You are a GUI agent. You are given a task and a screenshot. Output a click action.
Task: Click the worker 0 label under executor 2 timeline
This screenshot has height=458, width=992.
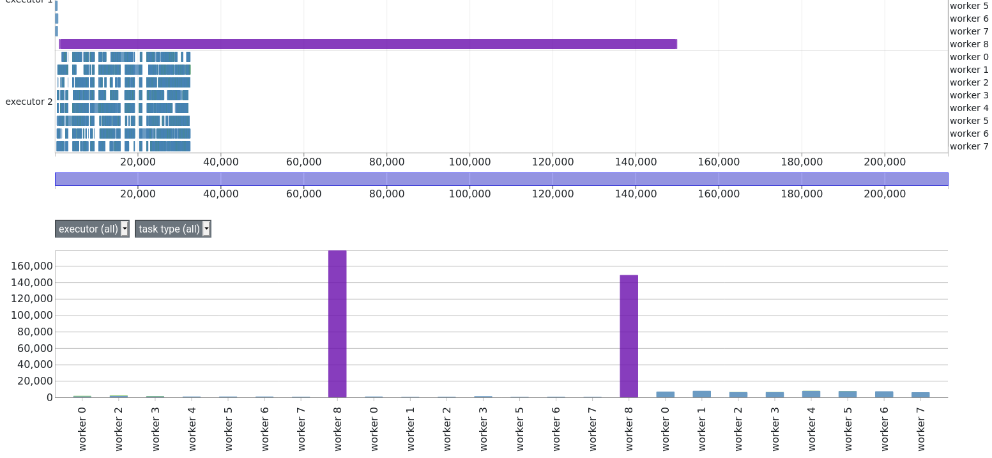pyautogui.click(x=969, y=57)
